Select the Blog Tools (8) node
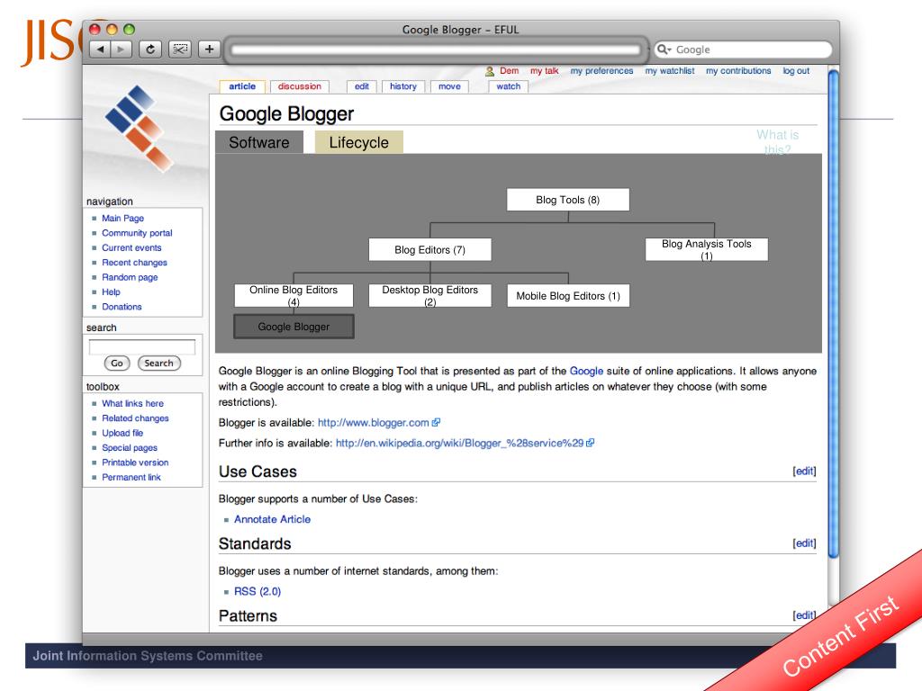The image size is (922, 691). point(568,200)
